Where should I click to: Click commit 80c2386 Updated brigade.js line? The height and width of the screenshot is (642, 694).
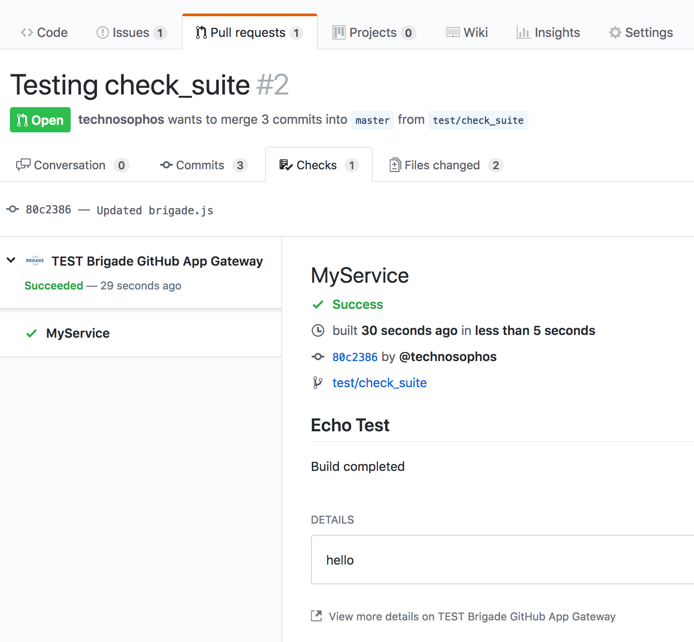119,210
